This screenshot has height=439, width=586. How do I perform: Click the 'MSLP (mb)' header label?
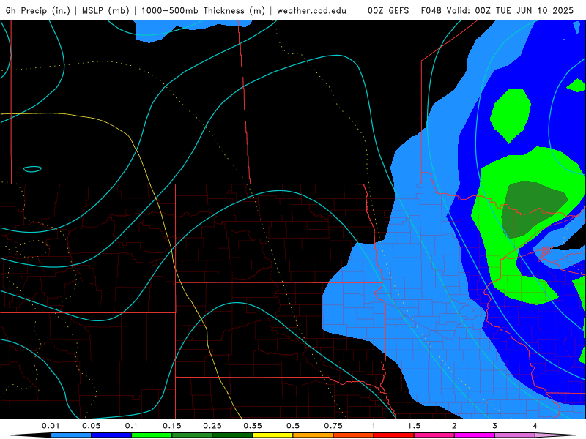click(105, 10)
